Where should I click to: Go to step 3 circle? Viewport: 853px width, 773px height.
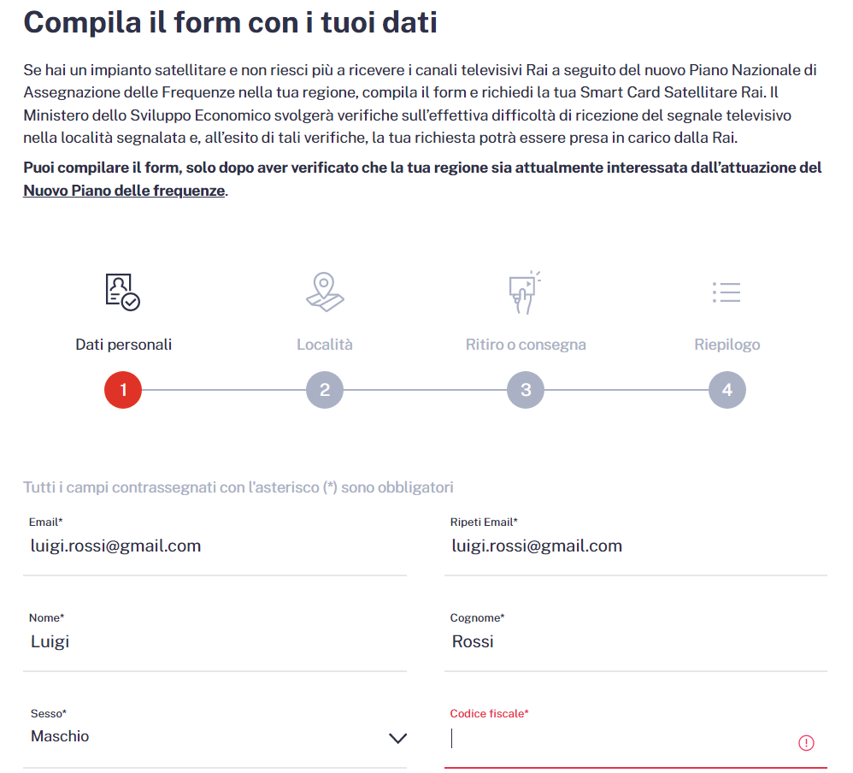tap(526, 391)
